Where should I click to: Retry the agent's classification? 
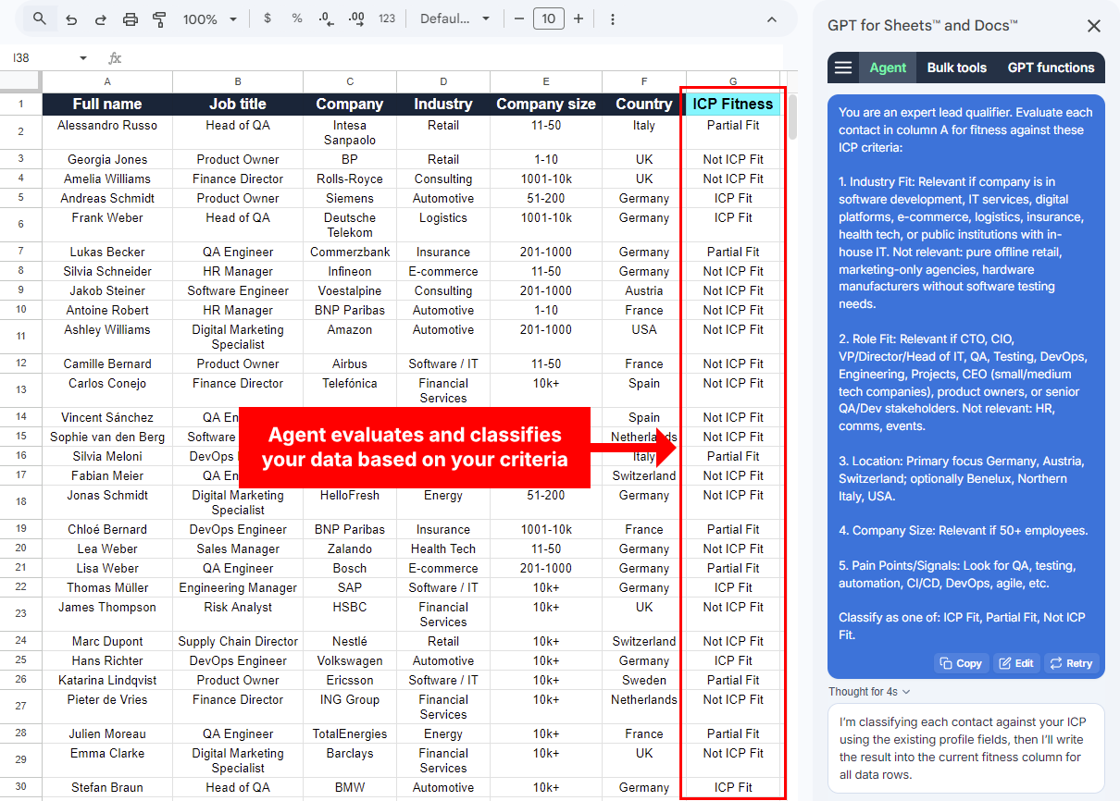click(x=1071, y=662)
